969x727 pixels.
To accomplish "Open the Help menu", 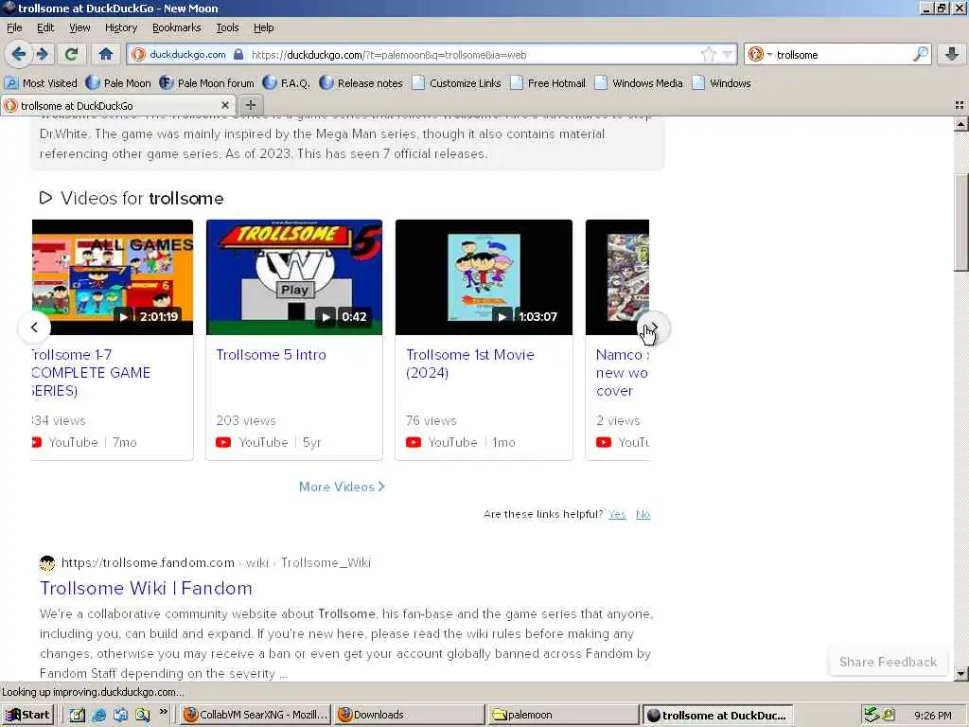I will coord(263,27).
